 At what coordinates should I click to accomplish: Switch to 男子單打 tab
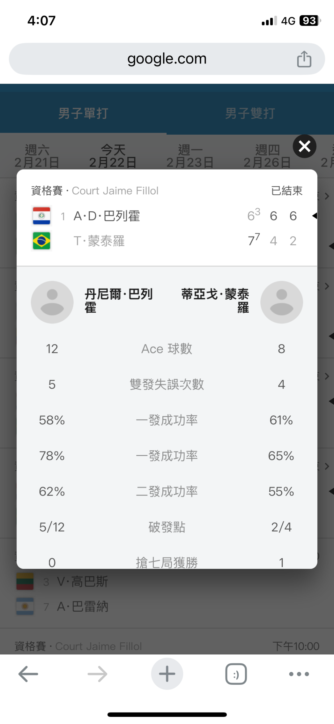click(x=83, y=113)
